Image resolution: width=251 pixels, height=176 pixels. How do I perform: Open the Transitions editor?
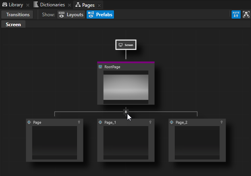(18, 15)
